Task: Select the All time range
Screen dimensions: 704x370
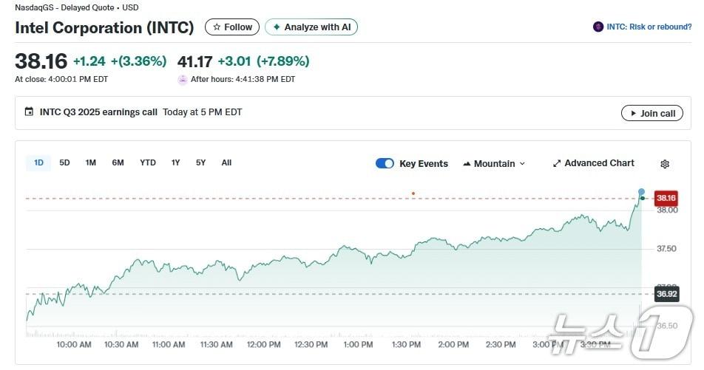Action: (x=226, y=162)
